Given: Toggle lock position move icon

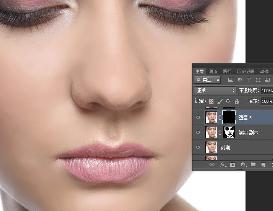Looking at the screenshot, I should (228, 101).
